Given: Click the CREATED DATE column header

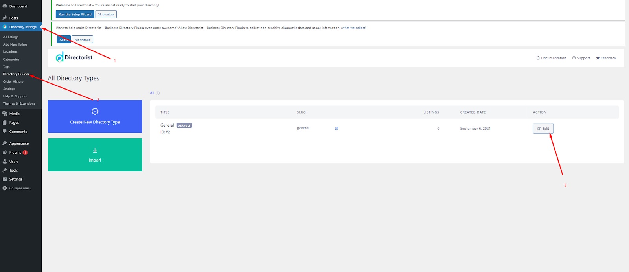Looking at the screenshot, I should (x=473, y=112).
